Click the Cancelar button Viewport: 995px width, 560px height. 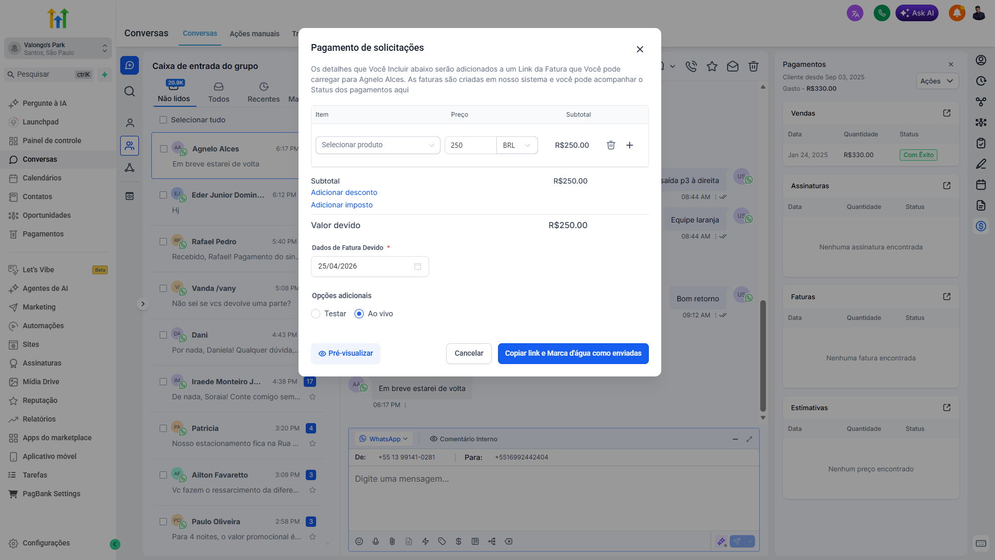pos(469,354)
